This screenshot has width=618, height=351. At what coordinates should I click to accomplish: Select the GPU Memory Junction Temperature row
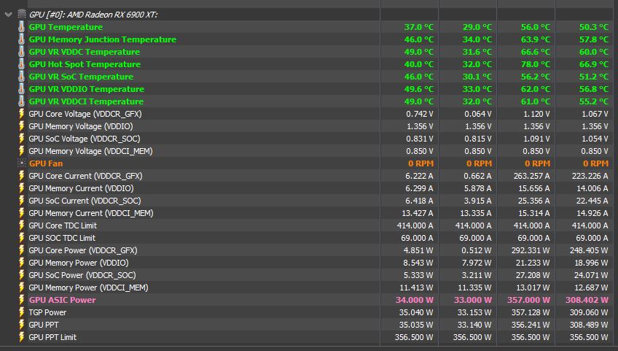click(102, 39)
